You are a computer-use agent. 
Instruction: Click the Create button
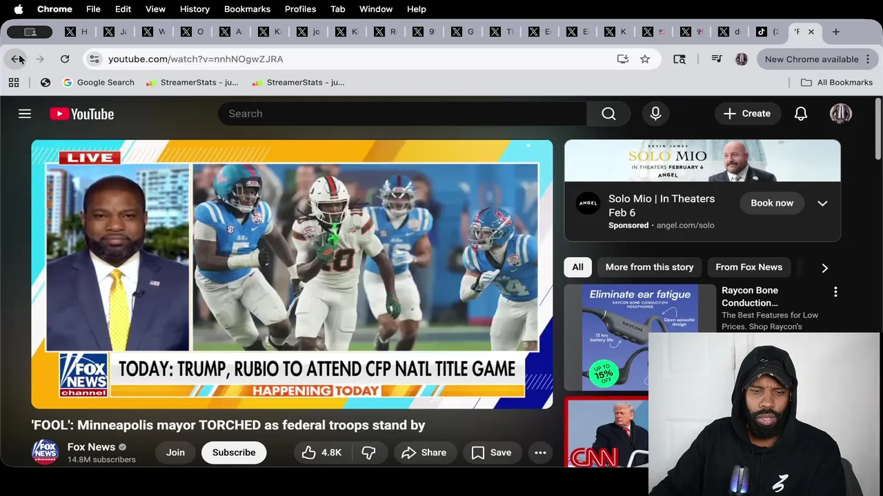click(747, 114)
